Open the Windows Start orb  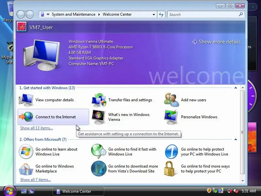[x=9, y=191]
